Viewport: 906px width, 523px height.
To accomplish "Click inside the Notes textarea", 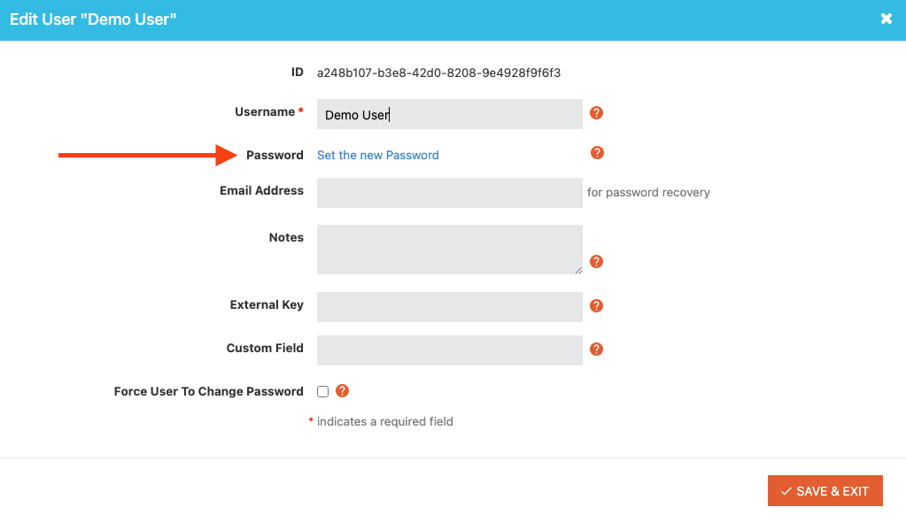I will [450, 250].
